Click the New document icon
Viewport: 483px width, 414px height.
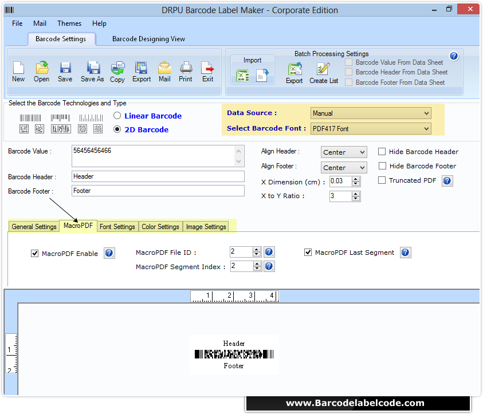tap(18, 72)
